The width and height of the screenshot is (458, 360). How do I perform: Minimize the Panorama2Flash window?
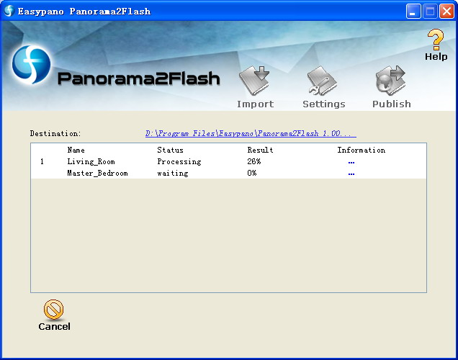[413, 12]
